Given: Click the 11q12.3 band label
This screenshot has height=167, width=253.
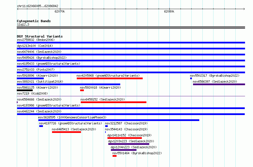Looking at the screenshot, I should [x=23, y=24].
